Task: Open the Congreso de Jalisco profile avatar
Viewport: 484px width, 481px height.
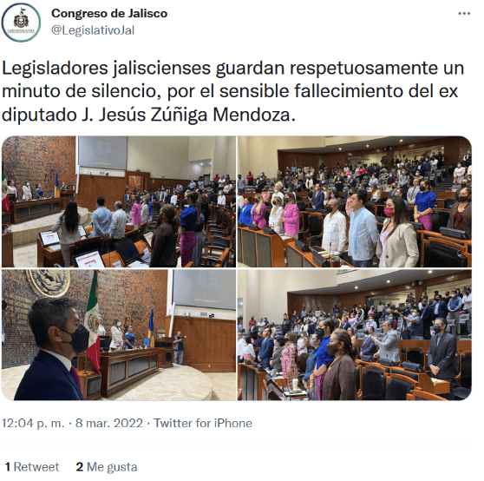Action: tap(21, 23)
